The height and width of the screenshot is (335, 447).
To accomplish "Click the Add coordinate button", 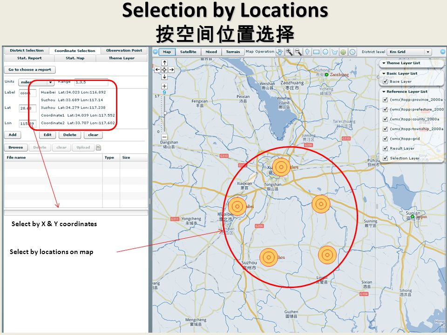I will pos(13,135).
